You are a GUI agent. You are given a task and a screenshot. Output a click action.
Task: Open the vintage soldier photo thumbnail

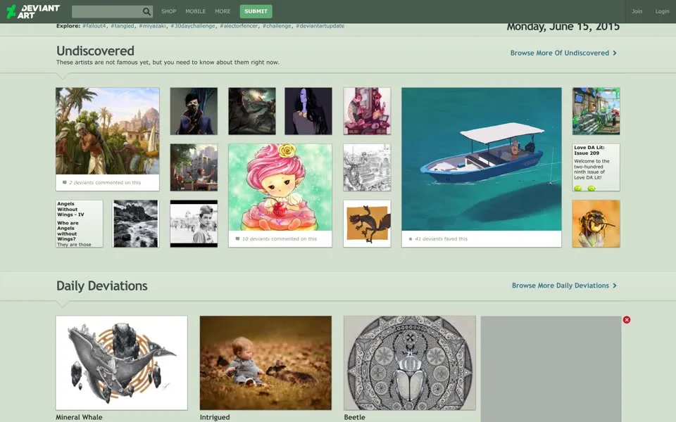[194, 224]
